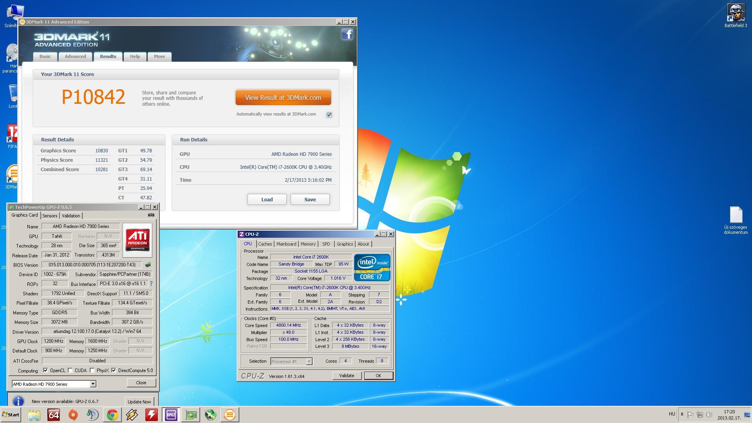Open the Graphics tab in CPU-Z

tap(345, 244)
